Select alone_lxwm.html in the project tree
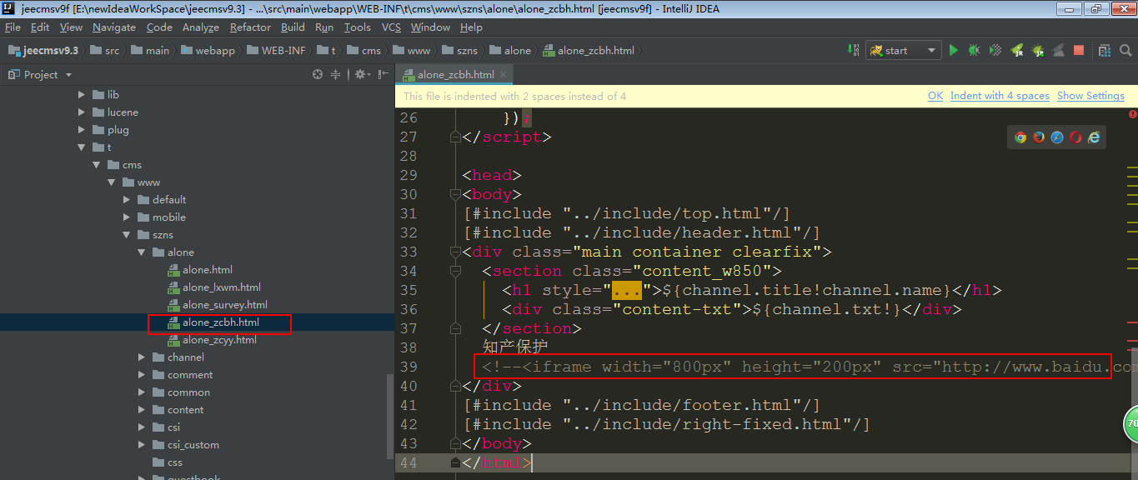This screenshot has height=480, width=1138. pos(214,287)
